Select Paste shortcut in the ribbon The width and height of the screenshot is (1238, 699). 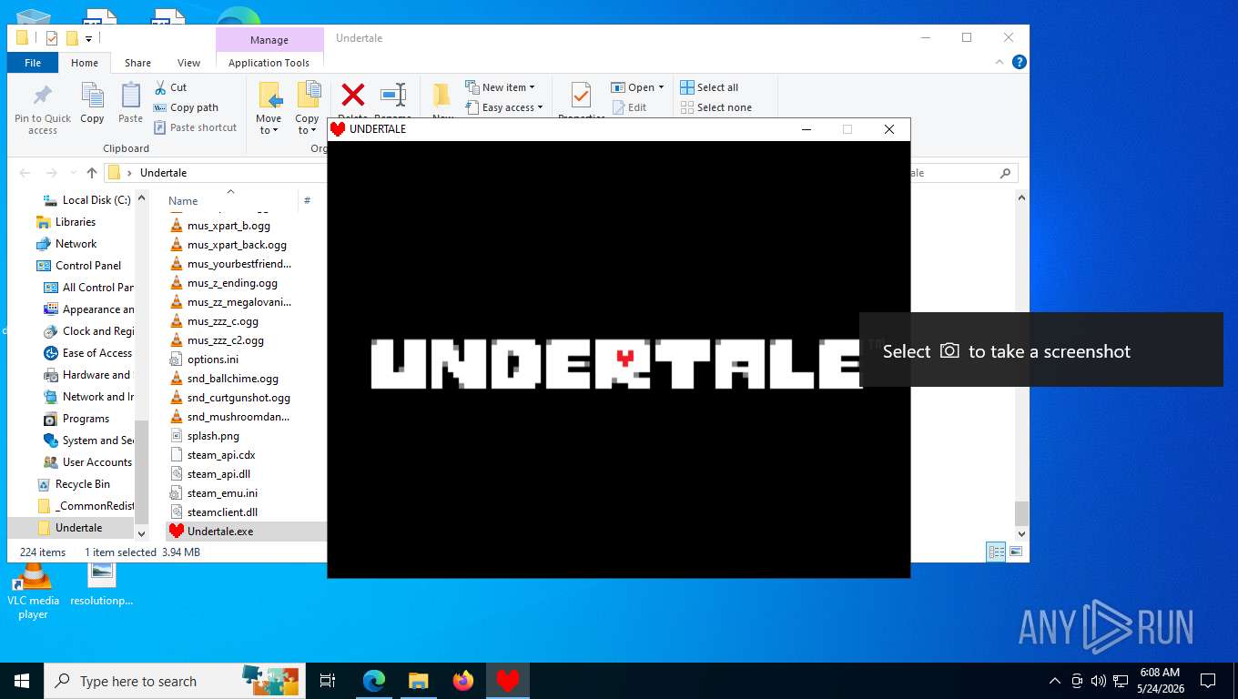coord(195,127)
